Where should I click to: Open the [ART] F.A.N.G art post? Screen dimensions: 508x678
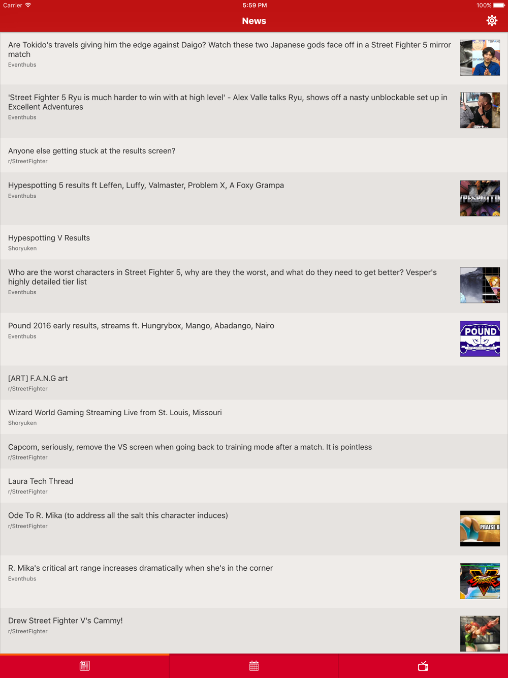click(x=254, y=383)
